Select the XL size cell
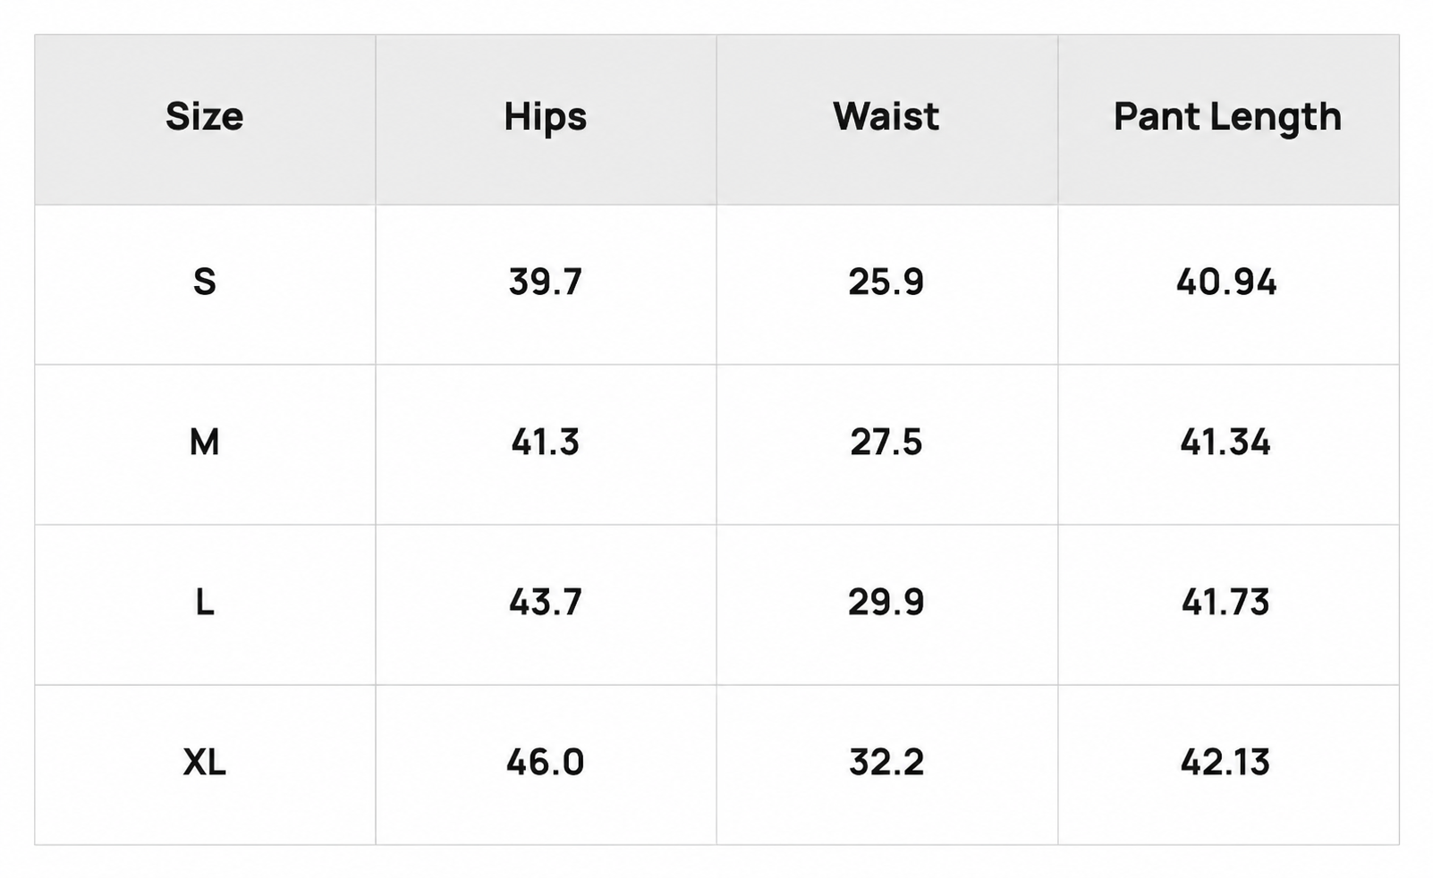Viewport: 1433px width, 878px height. pyautogui.click(x=204, y=763)
